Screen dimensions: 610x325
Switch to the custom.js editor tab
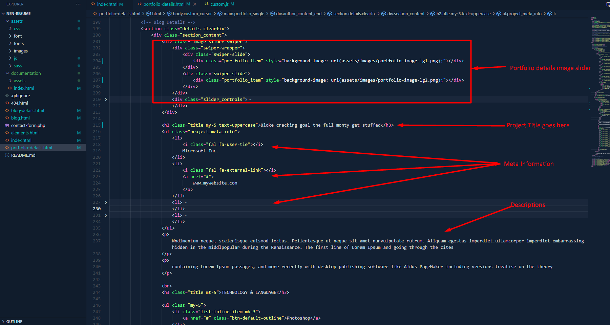(219, 4)
